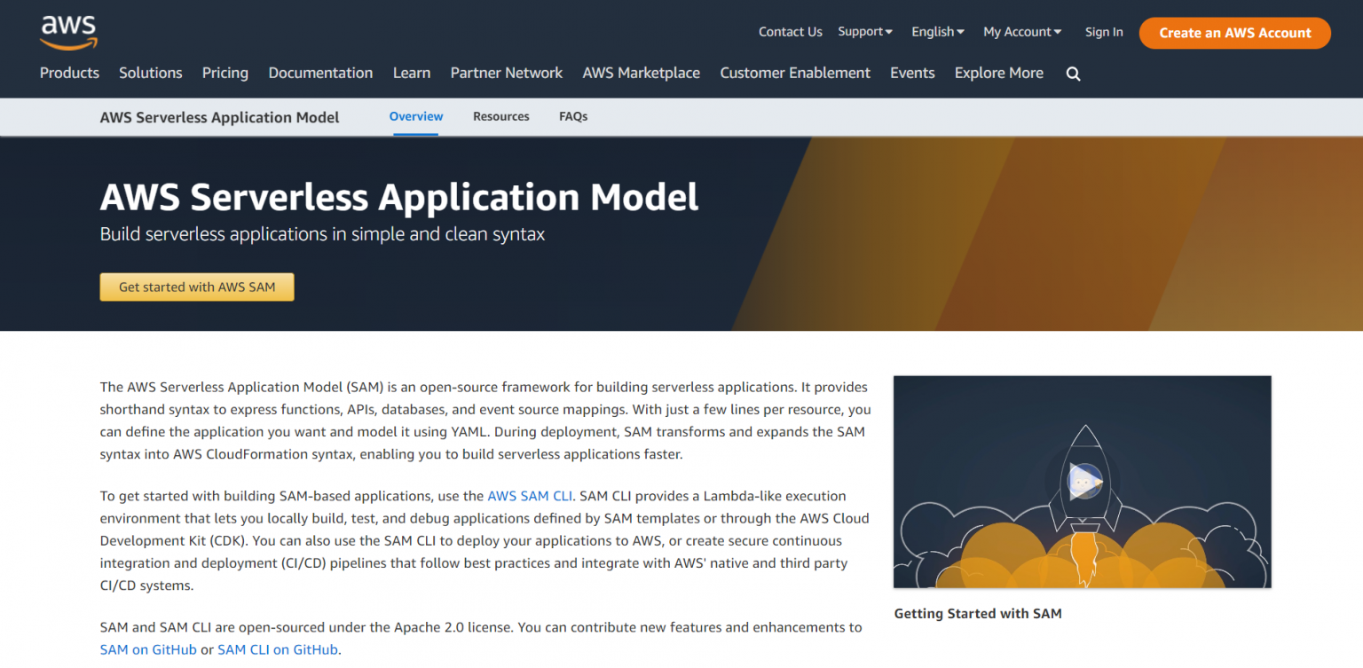Screen dimensions: 1363x668
Task: Expand the My Account menu
Action: [1020, 31]
